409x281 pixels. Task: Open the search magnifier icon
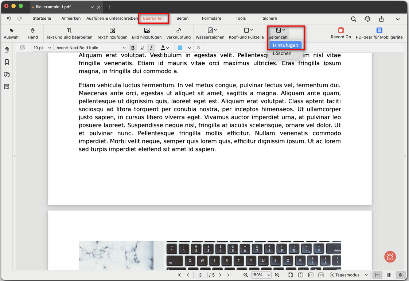tap(354, 19)
